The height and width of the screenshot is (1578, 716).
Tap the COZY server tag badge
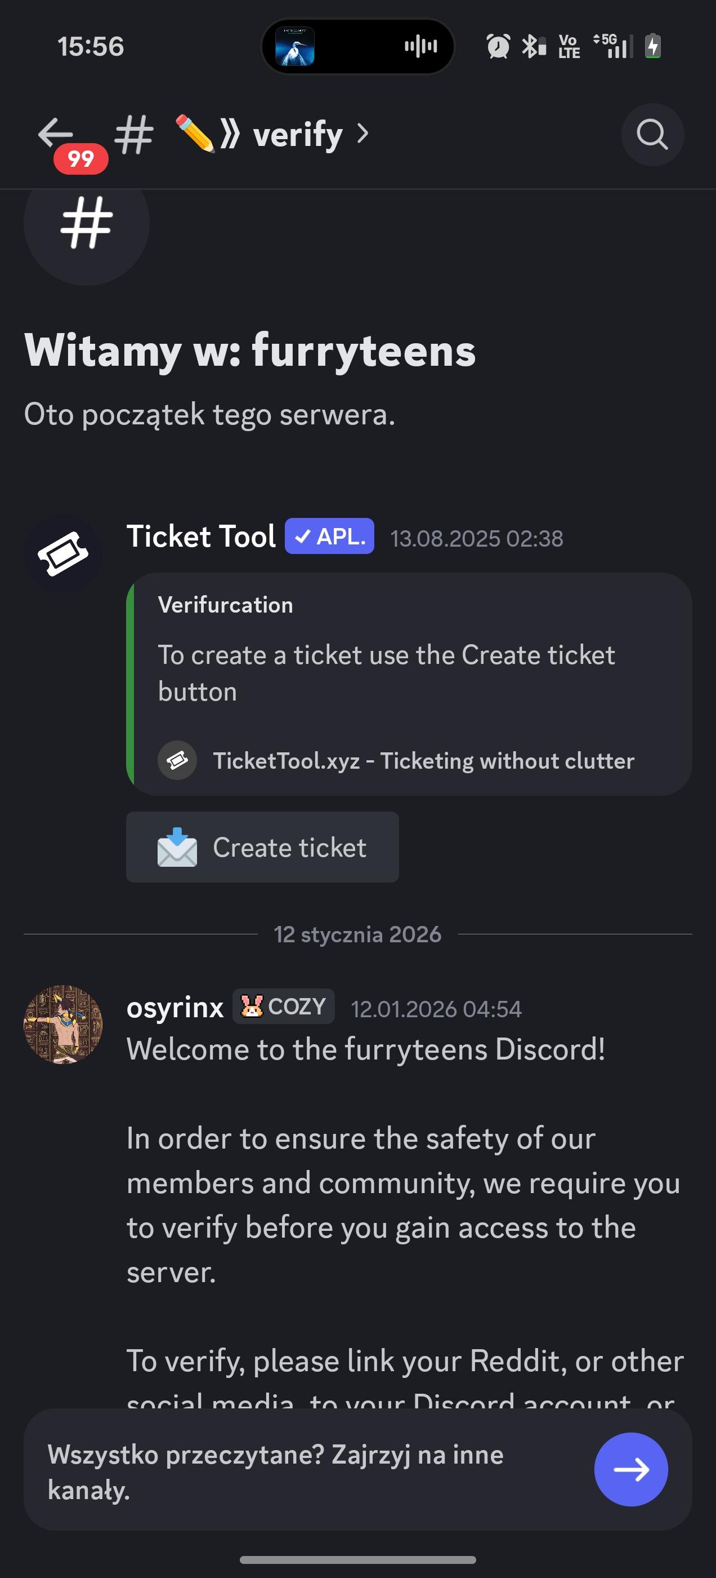click(283, 1007)
